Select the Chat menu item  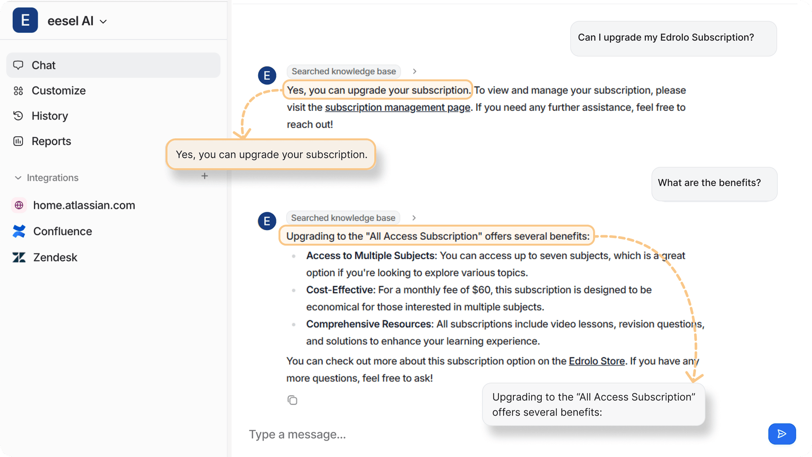coord(113,65)
